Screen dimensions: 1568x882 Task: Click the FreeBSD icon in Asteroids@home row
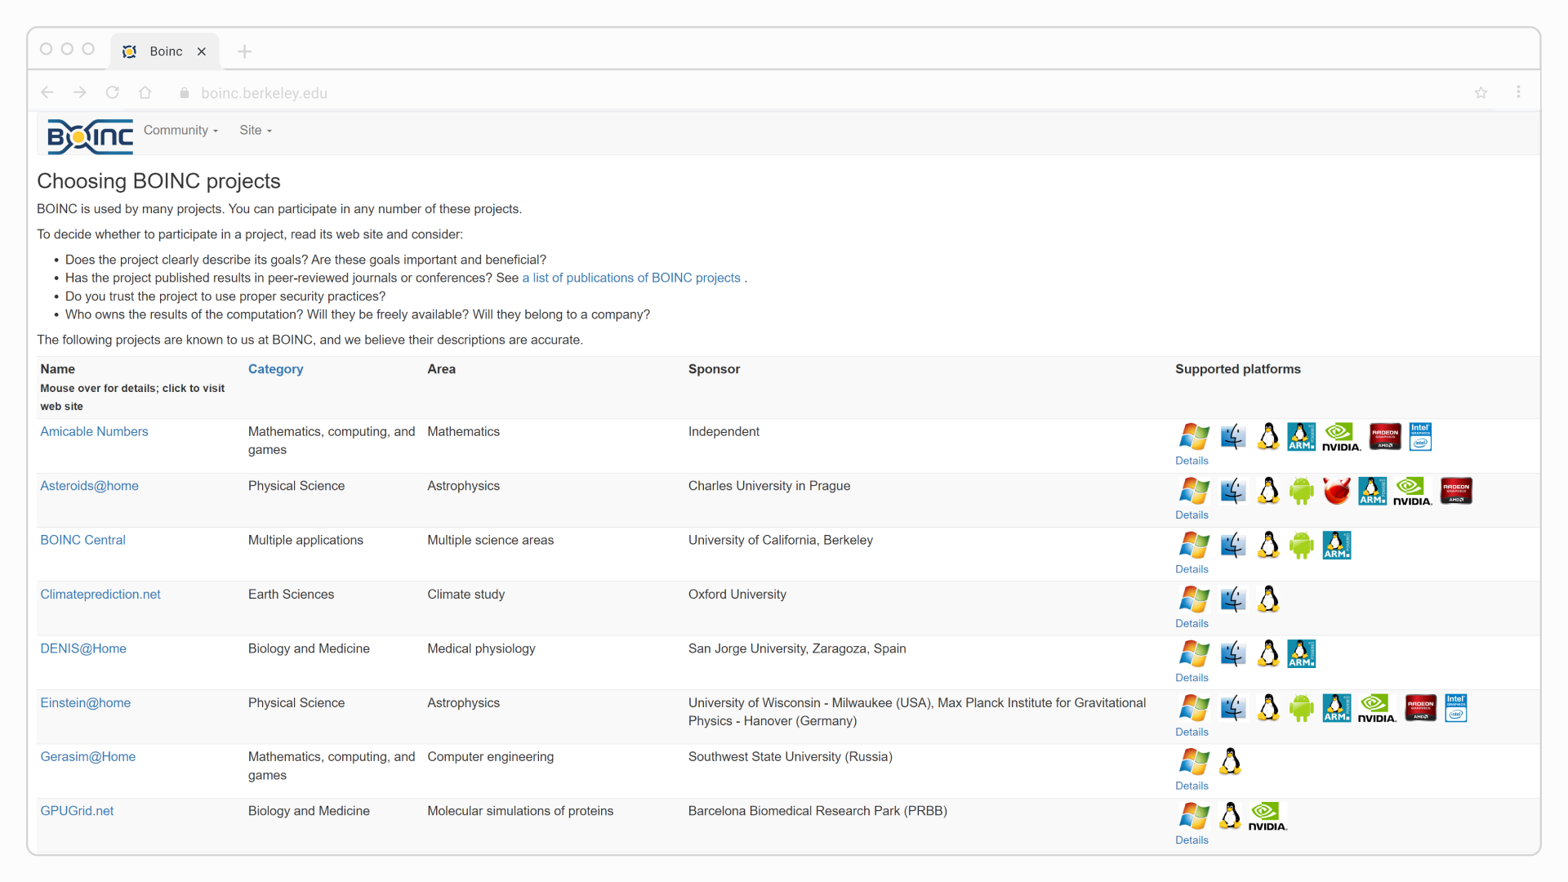click(1337, 491)
